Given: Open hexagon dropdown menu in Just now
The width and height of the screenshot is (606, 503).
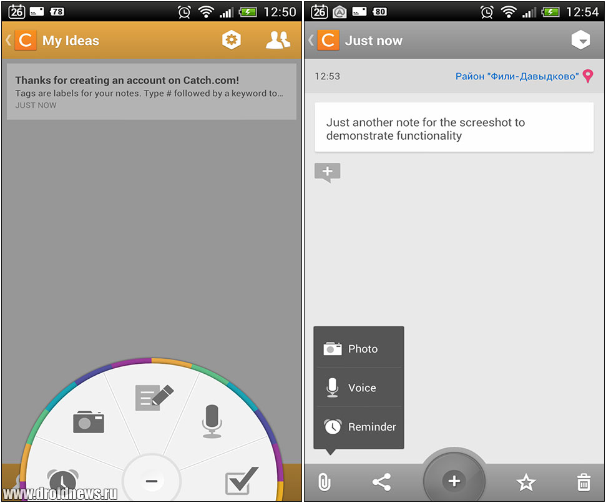Looking at the screenshot, I should click(580, 40).
